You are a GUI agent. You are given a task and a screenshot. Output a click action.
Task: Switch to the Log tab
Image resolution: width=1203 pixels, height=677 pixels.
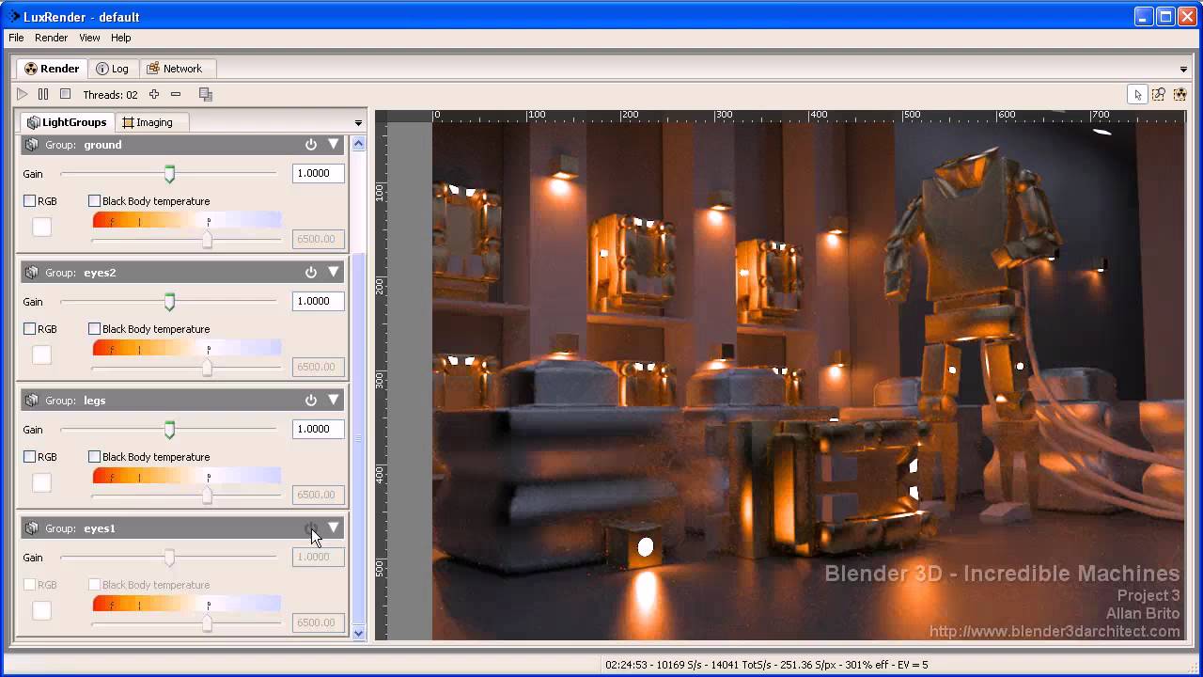pyautogui.click(x=113, y=69)
